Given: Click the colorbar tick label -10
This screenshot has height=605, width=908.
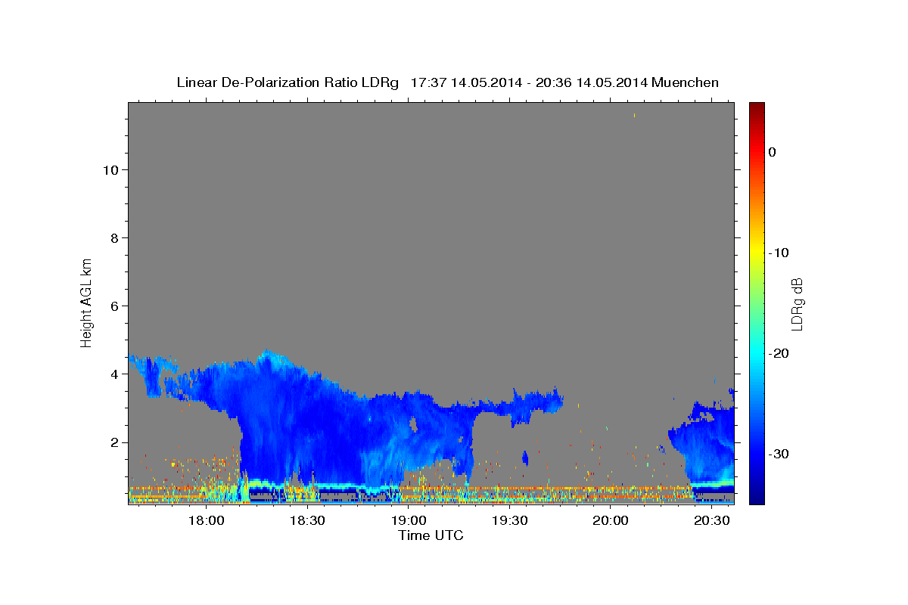Looking at the screenshot, I should [779, 253].
